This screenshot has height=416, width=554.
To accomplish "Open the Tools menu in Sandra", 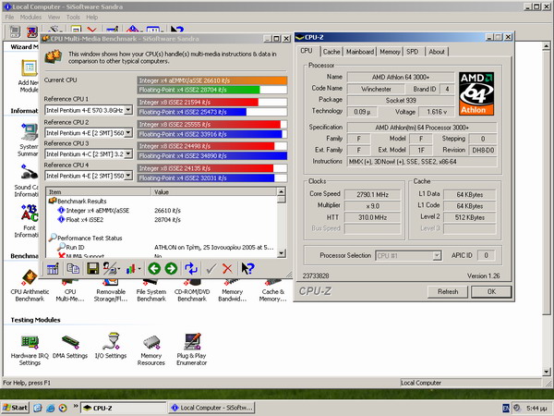I will 73,17.
